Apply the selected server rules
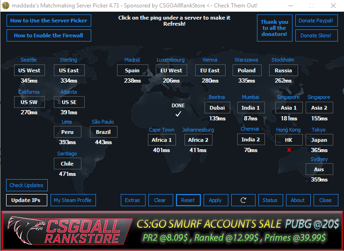The width and height of the screenshot is (344, 251). 216,200
